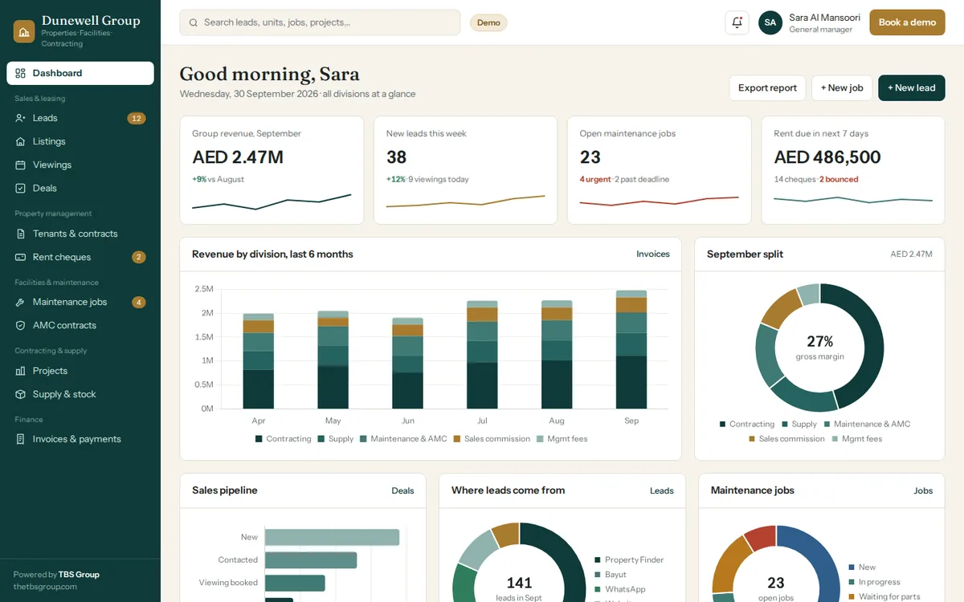Click the TBS Group powered-by text

point(79,575)
